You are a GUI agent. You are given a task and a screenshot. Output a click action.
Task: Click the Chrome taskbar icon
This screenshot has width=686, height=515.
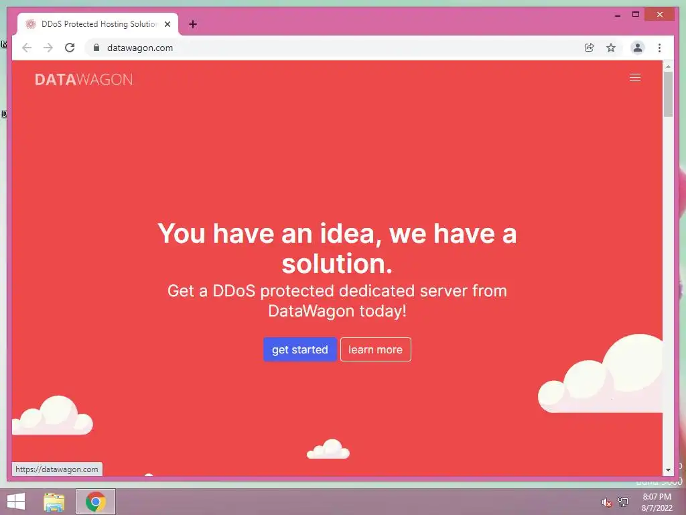point(95,502)
